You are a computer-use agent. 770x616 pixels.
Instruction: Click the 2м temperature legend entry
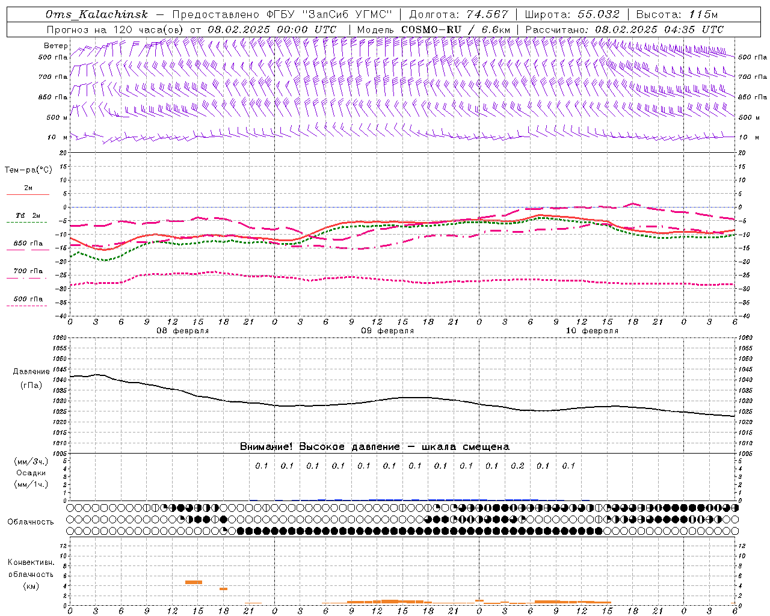pos(28,188)
